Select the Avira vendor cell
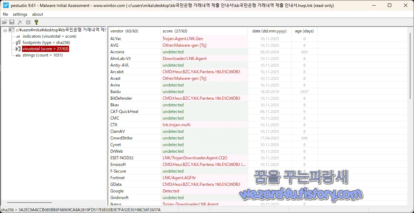The image size is (414, 213). pos(134,85)
